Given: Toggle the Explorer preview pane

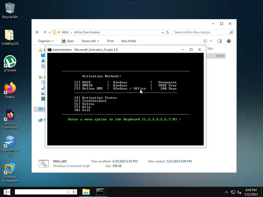Looking at the screenshot, I should (x=220, y=41).
